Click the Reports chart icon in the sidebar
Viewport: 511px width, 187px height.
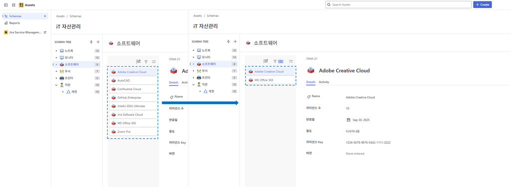6,23
